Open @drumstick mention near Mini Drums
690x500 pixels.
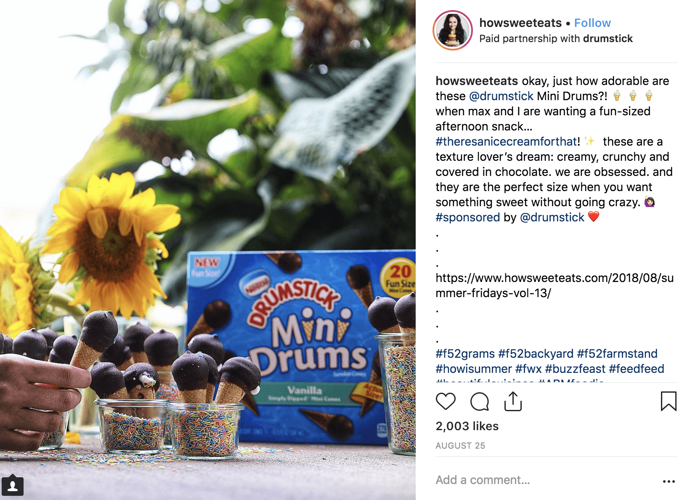click(x=501, y=96)
